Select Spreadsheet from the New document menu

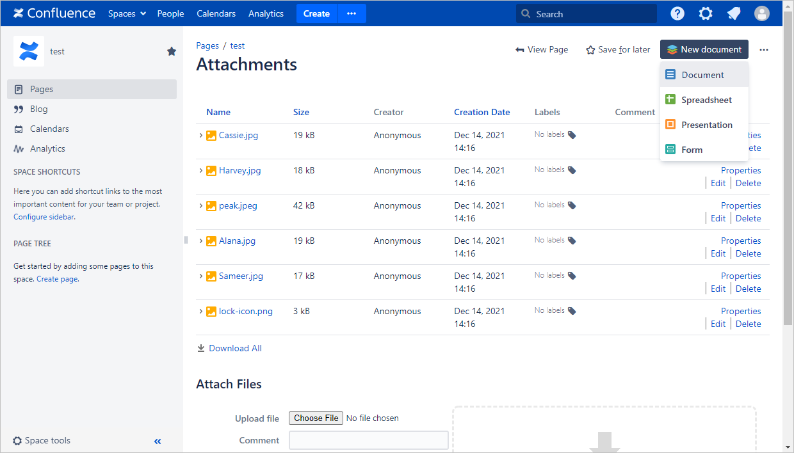click(x=707, y=99)
